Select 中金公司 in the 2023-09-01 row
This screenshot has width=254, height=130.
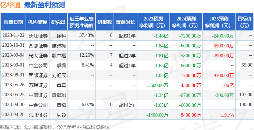tap(38, 66)
